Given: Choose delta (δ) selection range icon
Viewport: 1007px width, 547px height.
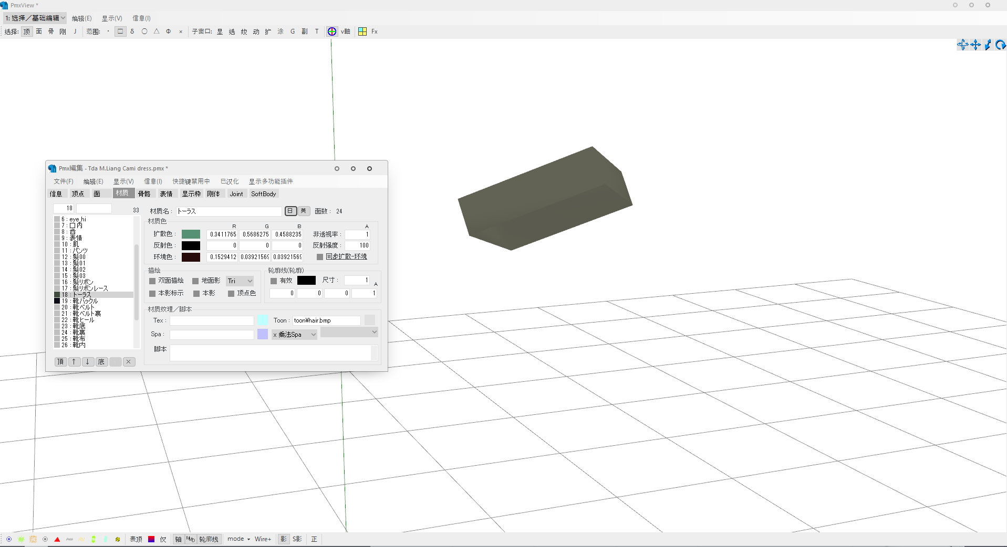Looking at the screenshot, I should click(x=132, y=31).
